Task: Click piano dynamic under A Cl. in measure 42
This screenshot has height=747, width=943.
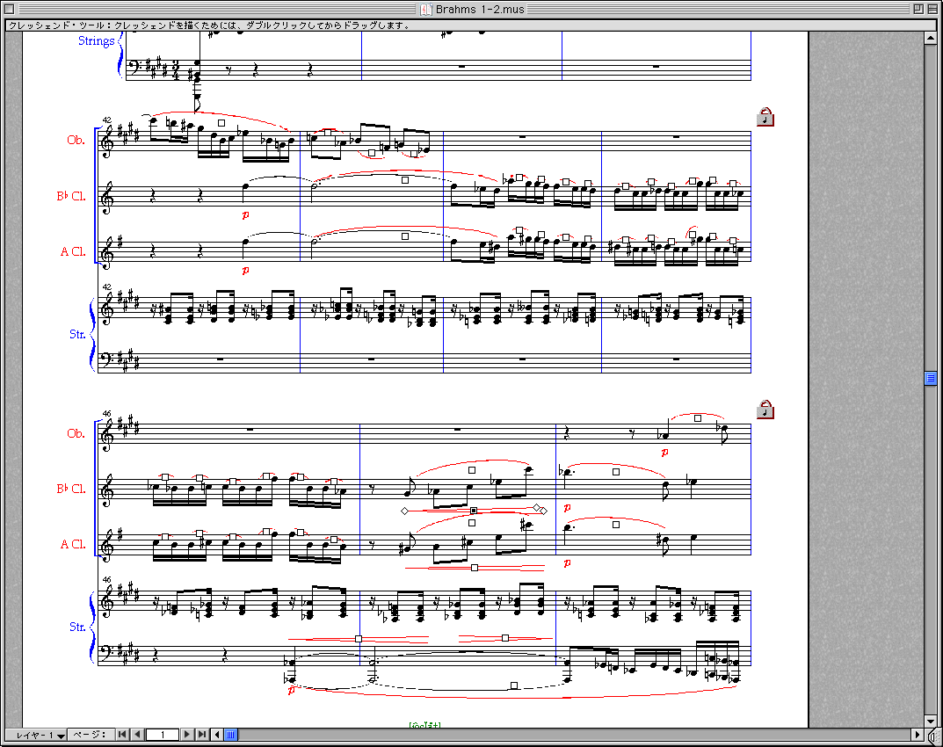Action: 245,271
